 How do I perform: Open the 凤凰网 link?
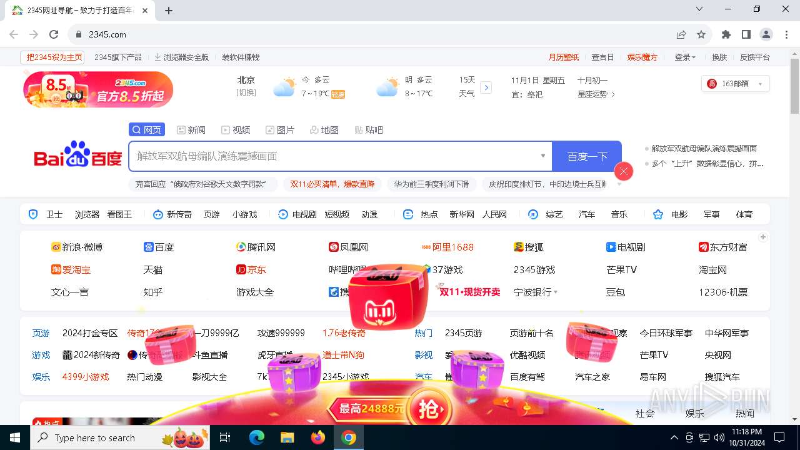pyautogui.click(x=348, y=247)
